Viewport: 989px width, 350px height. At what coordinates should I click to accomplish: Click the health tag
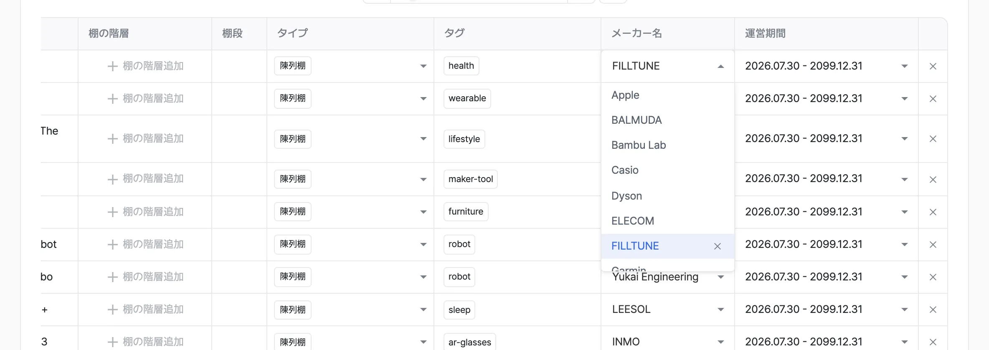461,66
